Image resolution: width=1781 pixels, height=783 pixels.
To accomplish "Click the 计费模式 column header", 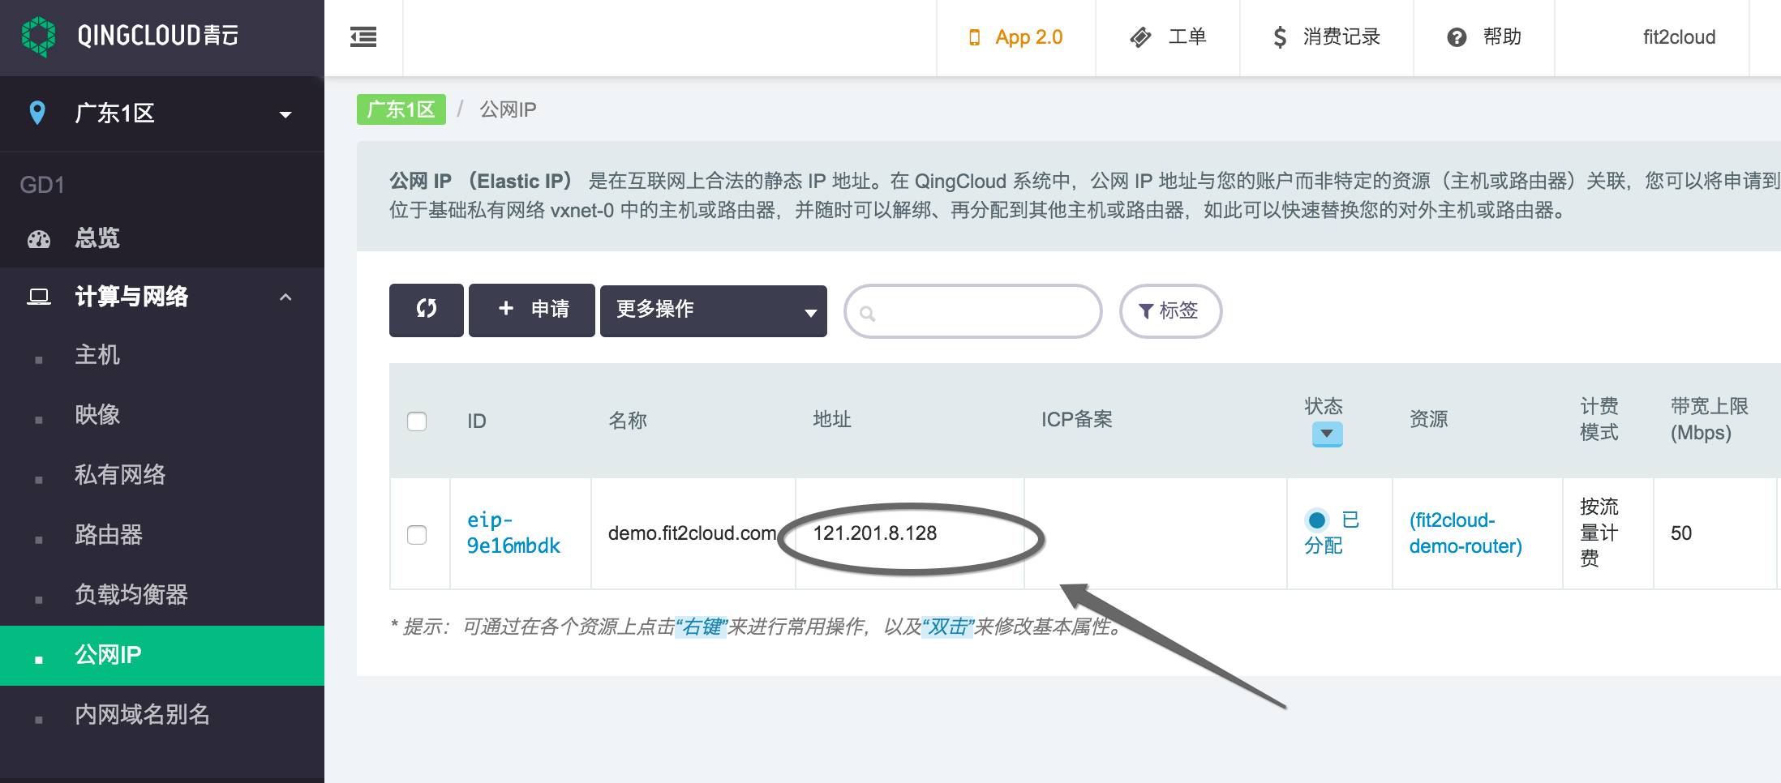I will [1599, 420].
